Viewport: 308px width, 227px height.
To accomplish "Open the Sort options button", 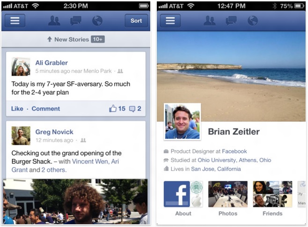I will point(136,21).
